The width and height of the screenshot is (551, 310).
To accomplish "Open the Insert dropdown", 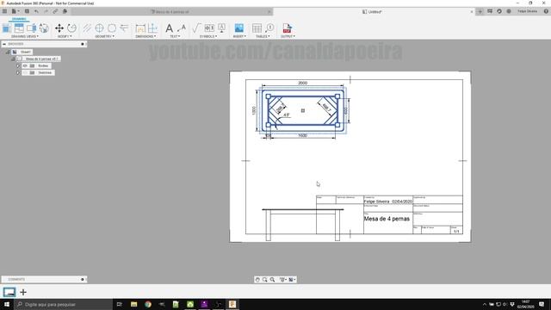I will [x=239, y=36].
